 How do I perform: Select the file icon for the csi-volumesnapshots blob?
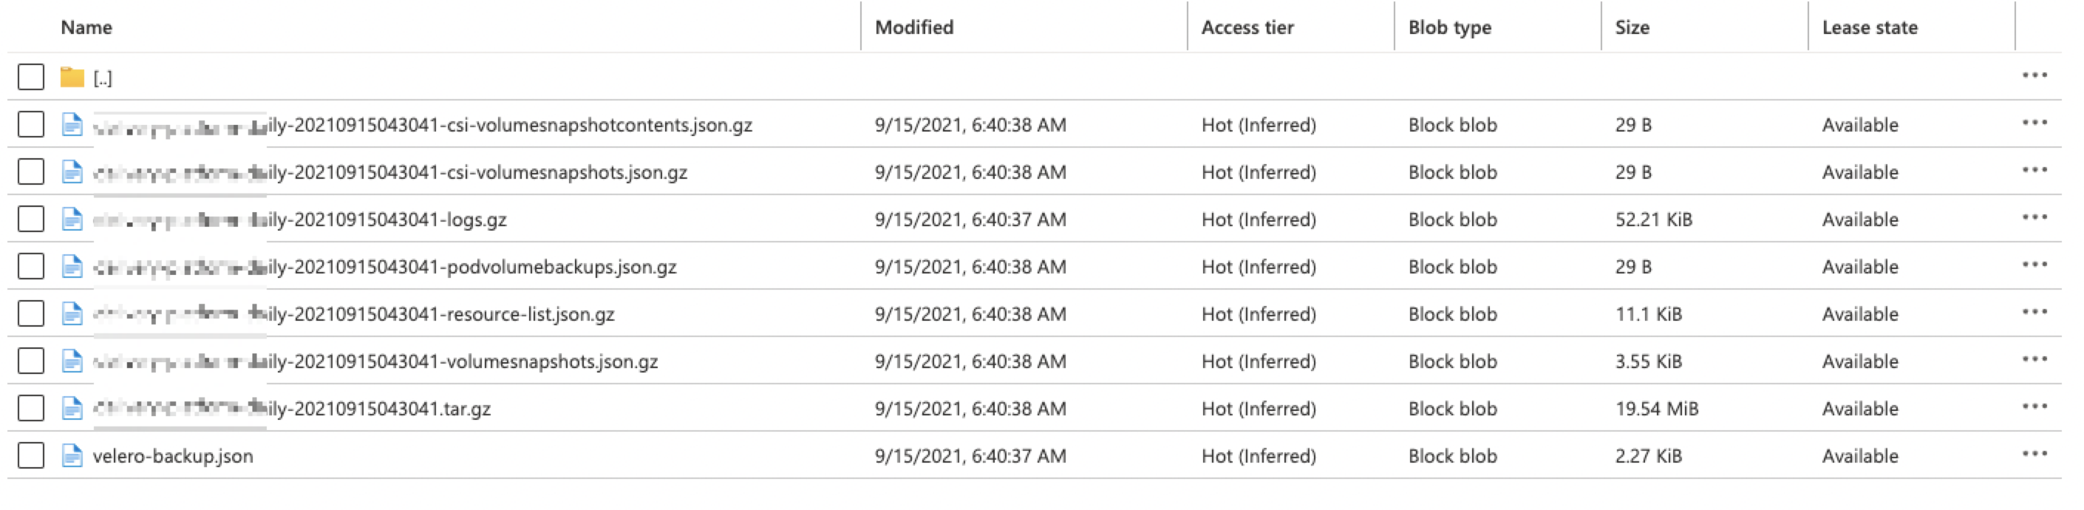point(70,171)
